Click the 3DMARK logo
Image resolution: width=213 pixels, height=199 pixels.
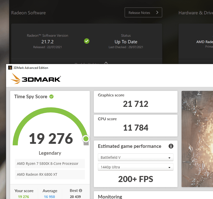pyautogui.click(x=36, y=79)
